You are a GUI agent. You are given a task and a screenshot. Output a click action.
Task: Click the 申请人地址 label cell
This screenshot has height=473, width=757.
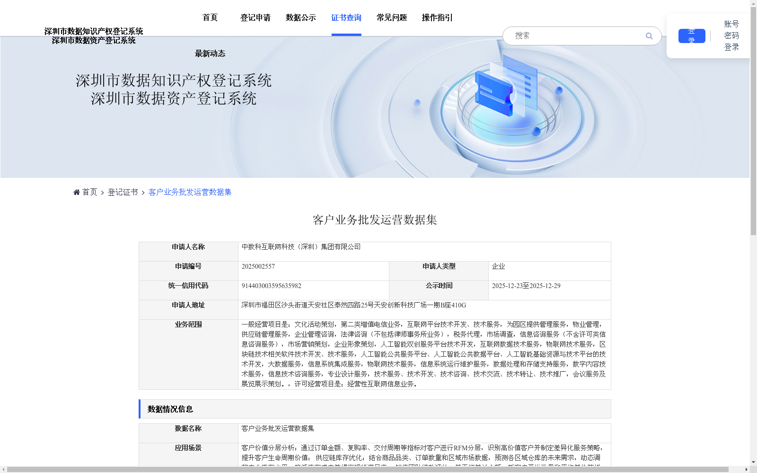tap(188, 310)
